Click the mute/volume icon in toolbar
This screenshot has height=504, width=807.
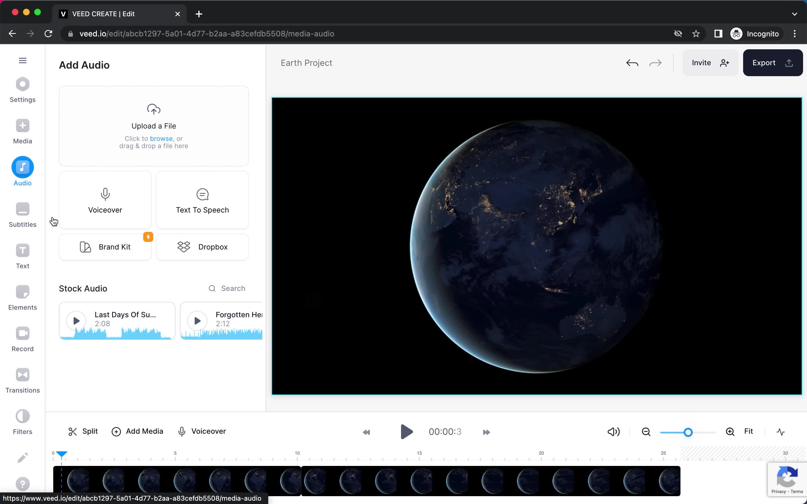tap(614, 431)
